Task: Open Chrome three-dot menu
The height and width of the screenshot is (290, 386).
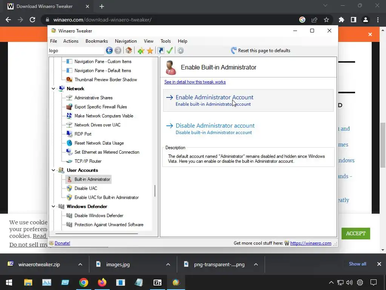Action: click(x=378, y=20)
